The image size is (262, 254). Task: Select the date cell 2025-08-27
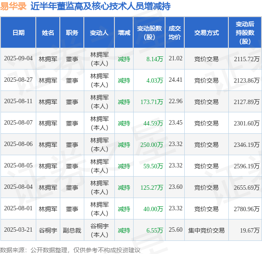tap(18, 80)
